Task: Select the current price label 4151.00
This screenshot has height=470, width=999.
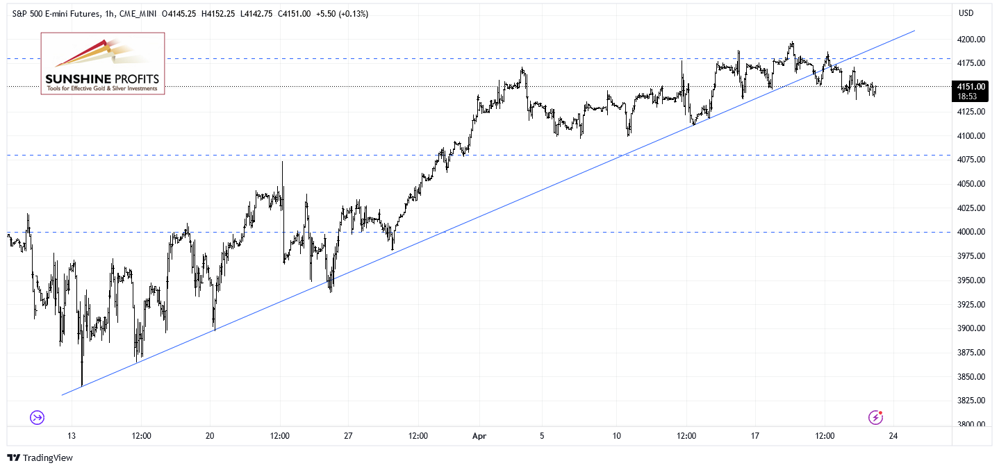Action: click(x=968, y=86)
